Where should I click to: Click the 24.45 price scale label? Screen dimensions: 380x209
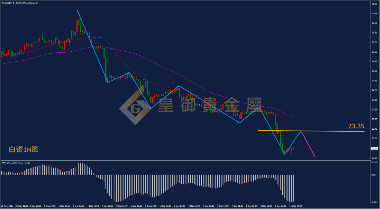374,81
